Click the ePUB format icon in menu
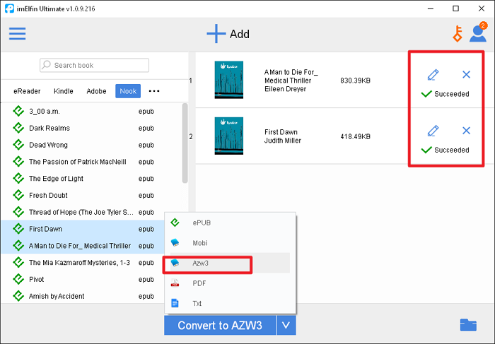Viewport: 495px width, 344px height. click(175, 223)
